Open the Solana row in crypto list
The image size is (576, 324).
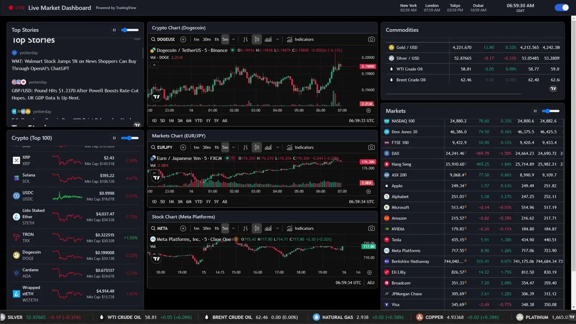pyautogui.click(x=75, y=178)
